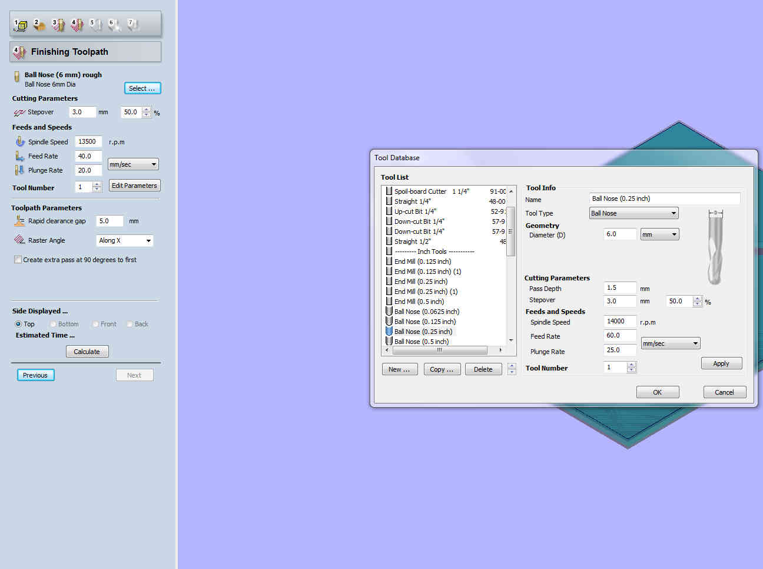Open Tool Type Ball Nose dropdown

[633, 213]
